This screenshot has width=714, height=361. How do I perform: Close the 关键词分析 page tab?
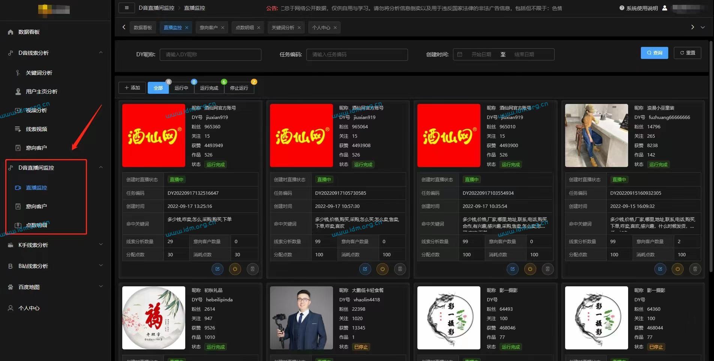click(x=299, y=27)
